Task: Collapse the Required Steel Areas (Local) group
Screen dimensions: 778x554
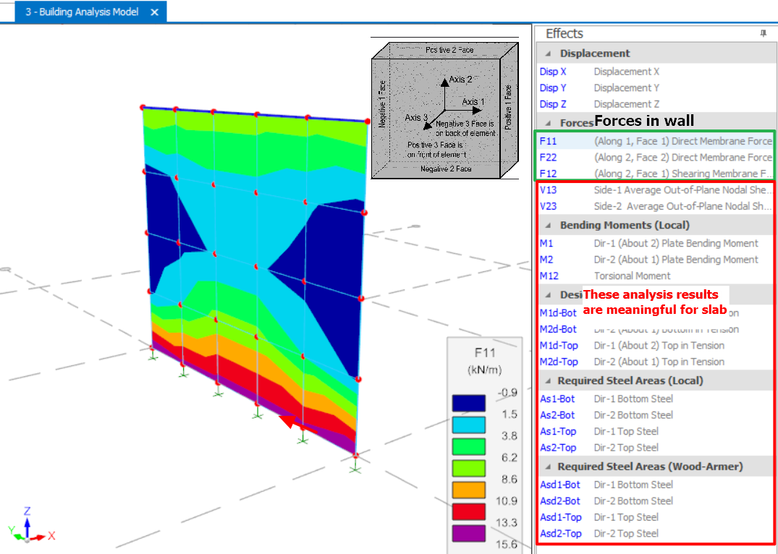Action: (548, 380)
